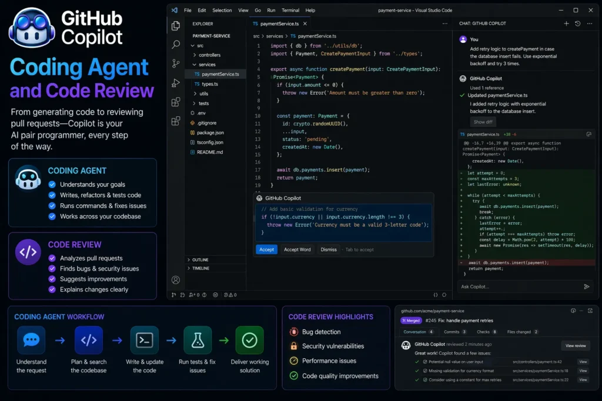Open the Source Control view icon
This screenshot has width=602, height=401.
tap(176, 63)
